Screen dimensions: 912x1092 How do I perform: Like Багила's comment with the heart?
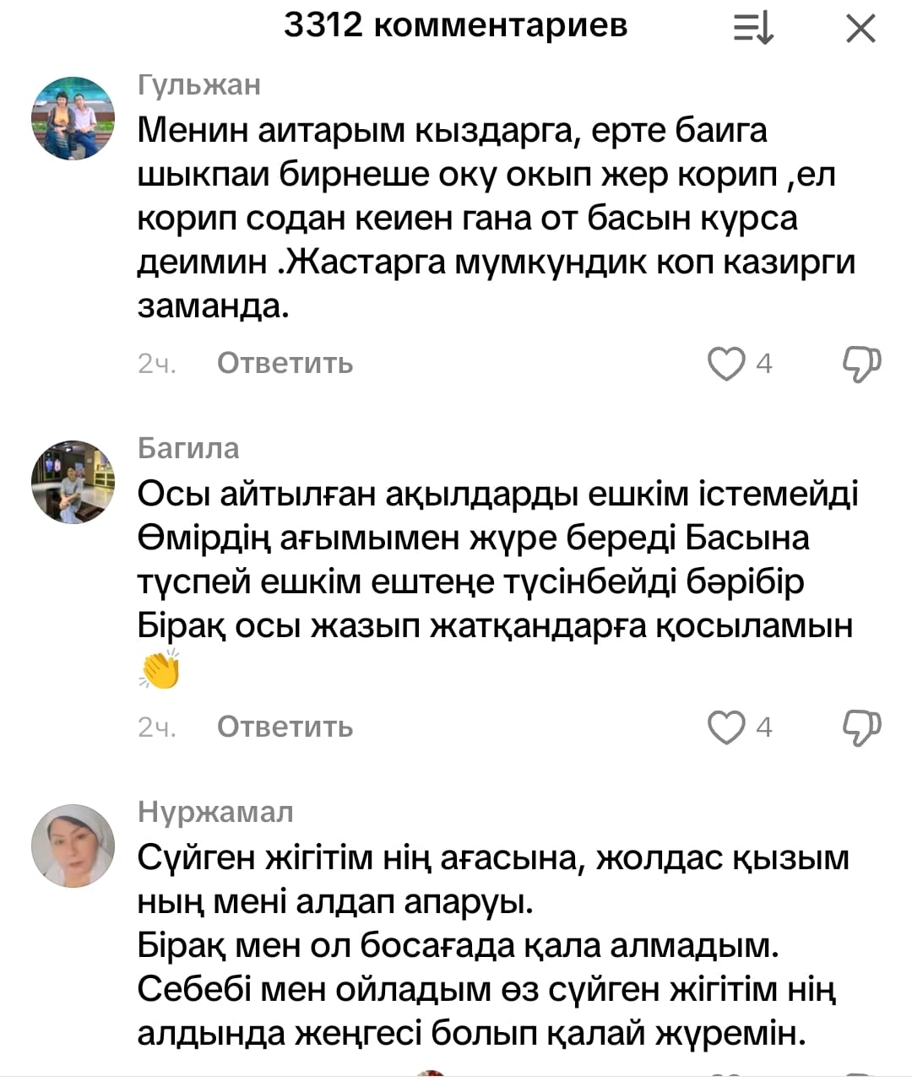pyautogui.click(x=726, y=727)
